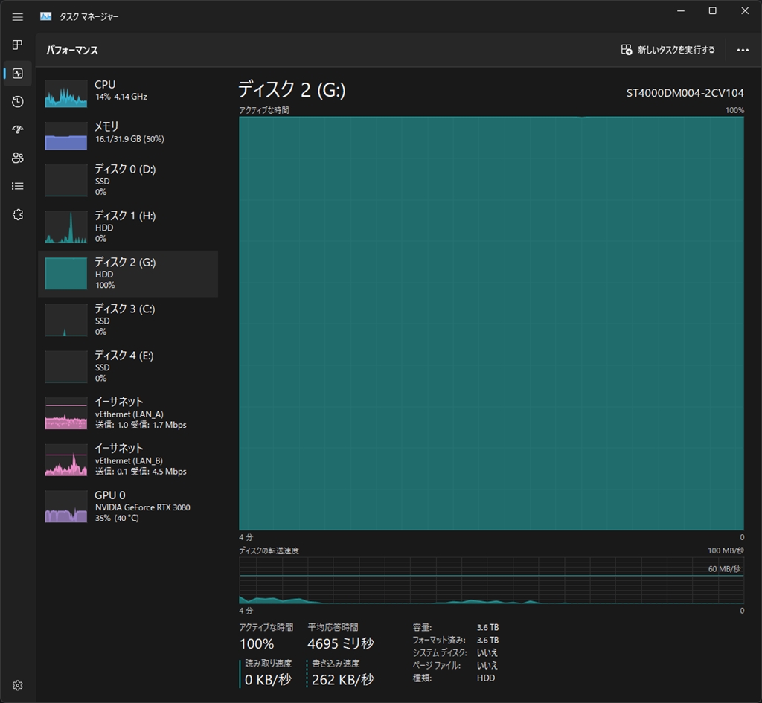The height and width of the screenshot is (703, 762).
Task: Click the 平均応答時間 label
Action: point(333,627)
